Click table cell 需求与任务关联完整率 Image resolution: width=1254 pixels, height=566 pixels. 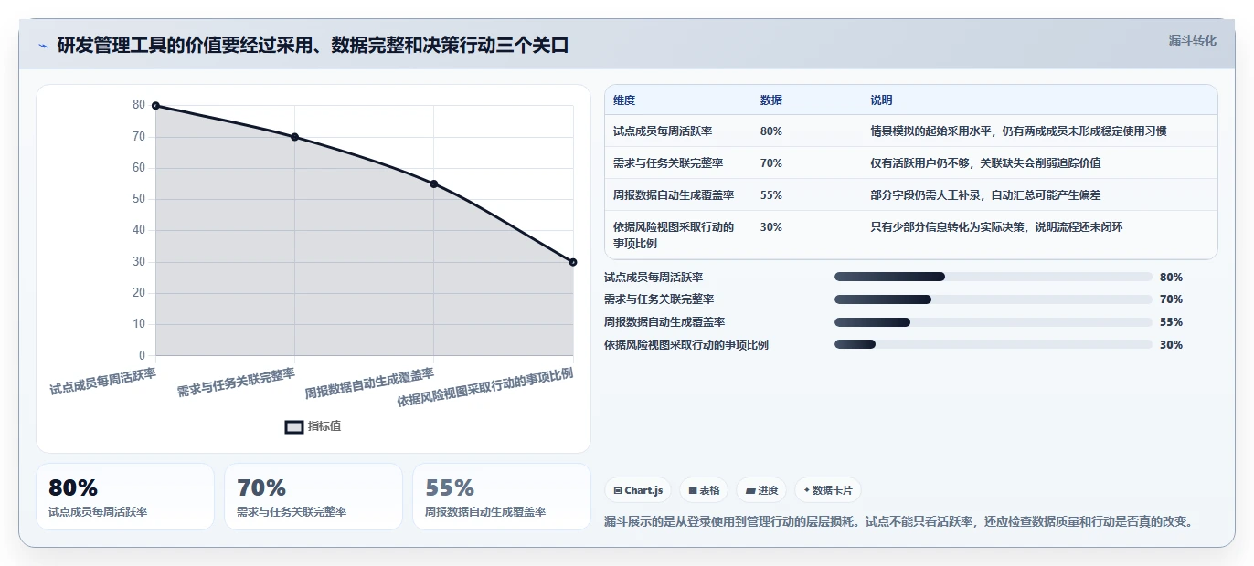click(x=668, y=163)
